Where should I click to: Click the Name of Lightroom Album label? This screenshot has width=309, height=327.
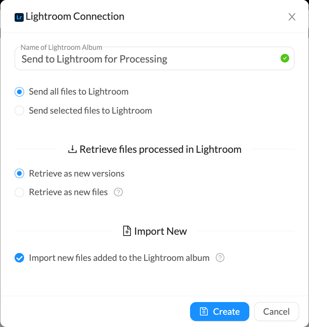coord(61,48)
